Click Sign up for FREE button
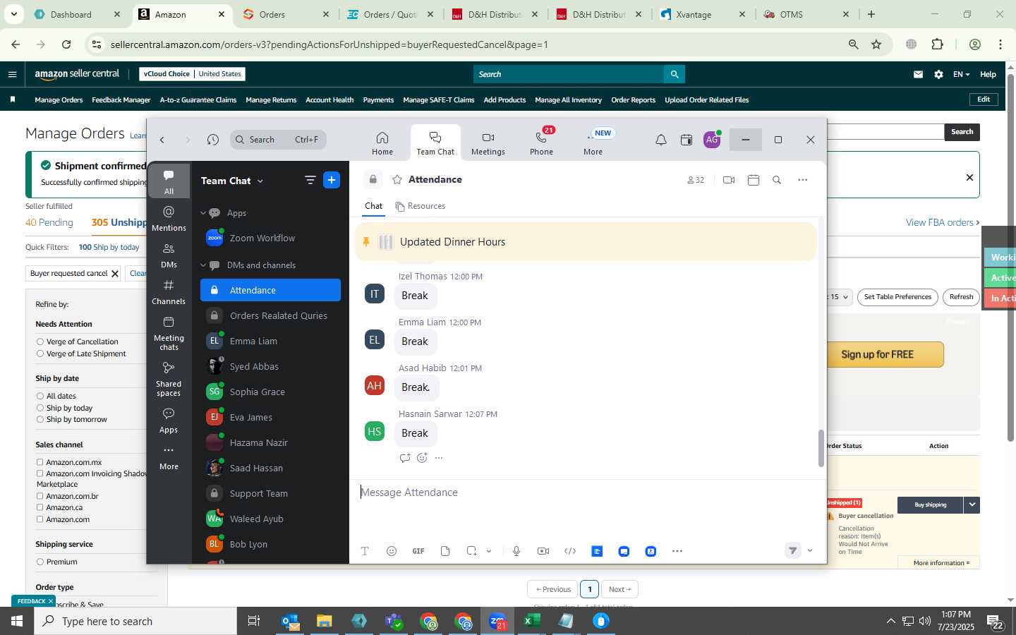This screenshot has height=635, width=1016. (877, 354)
